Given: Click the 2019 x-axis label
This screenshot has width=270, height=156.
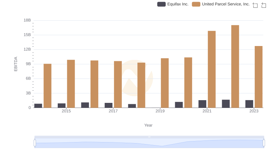Looking at the screenshot, I should tap(160, 111).
